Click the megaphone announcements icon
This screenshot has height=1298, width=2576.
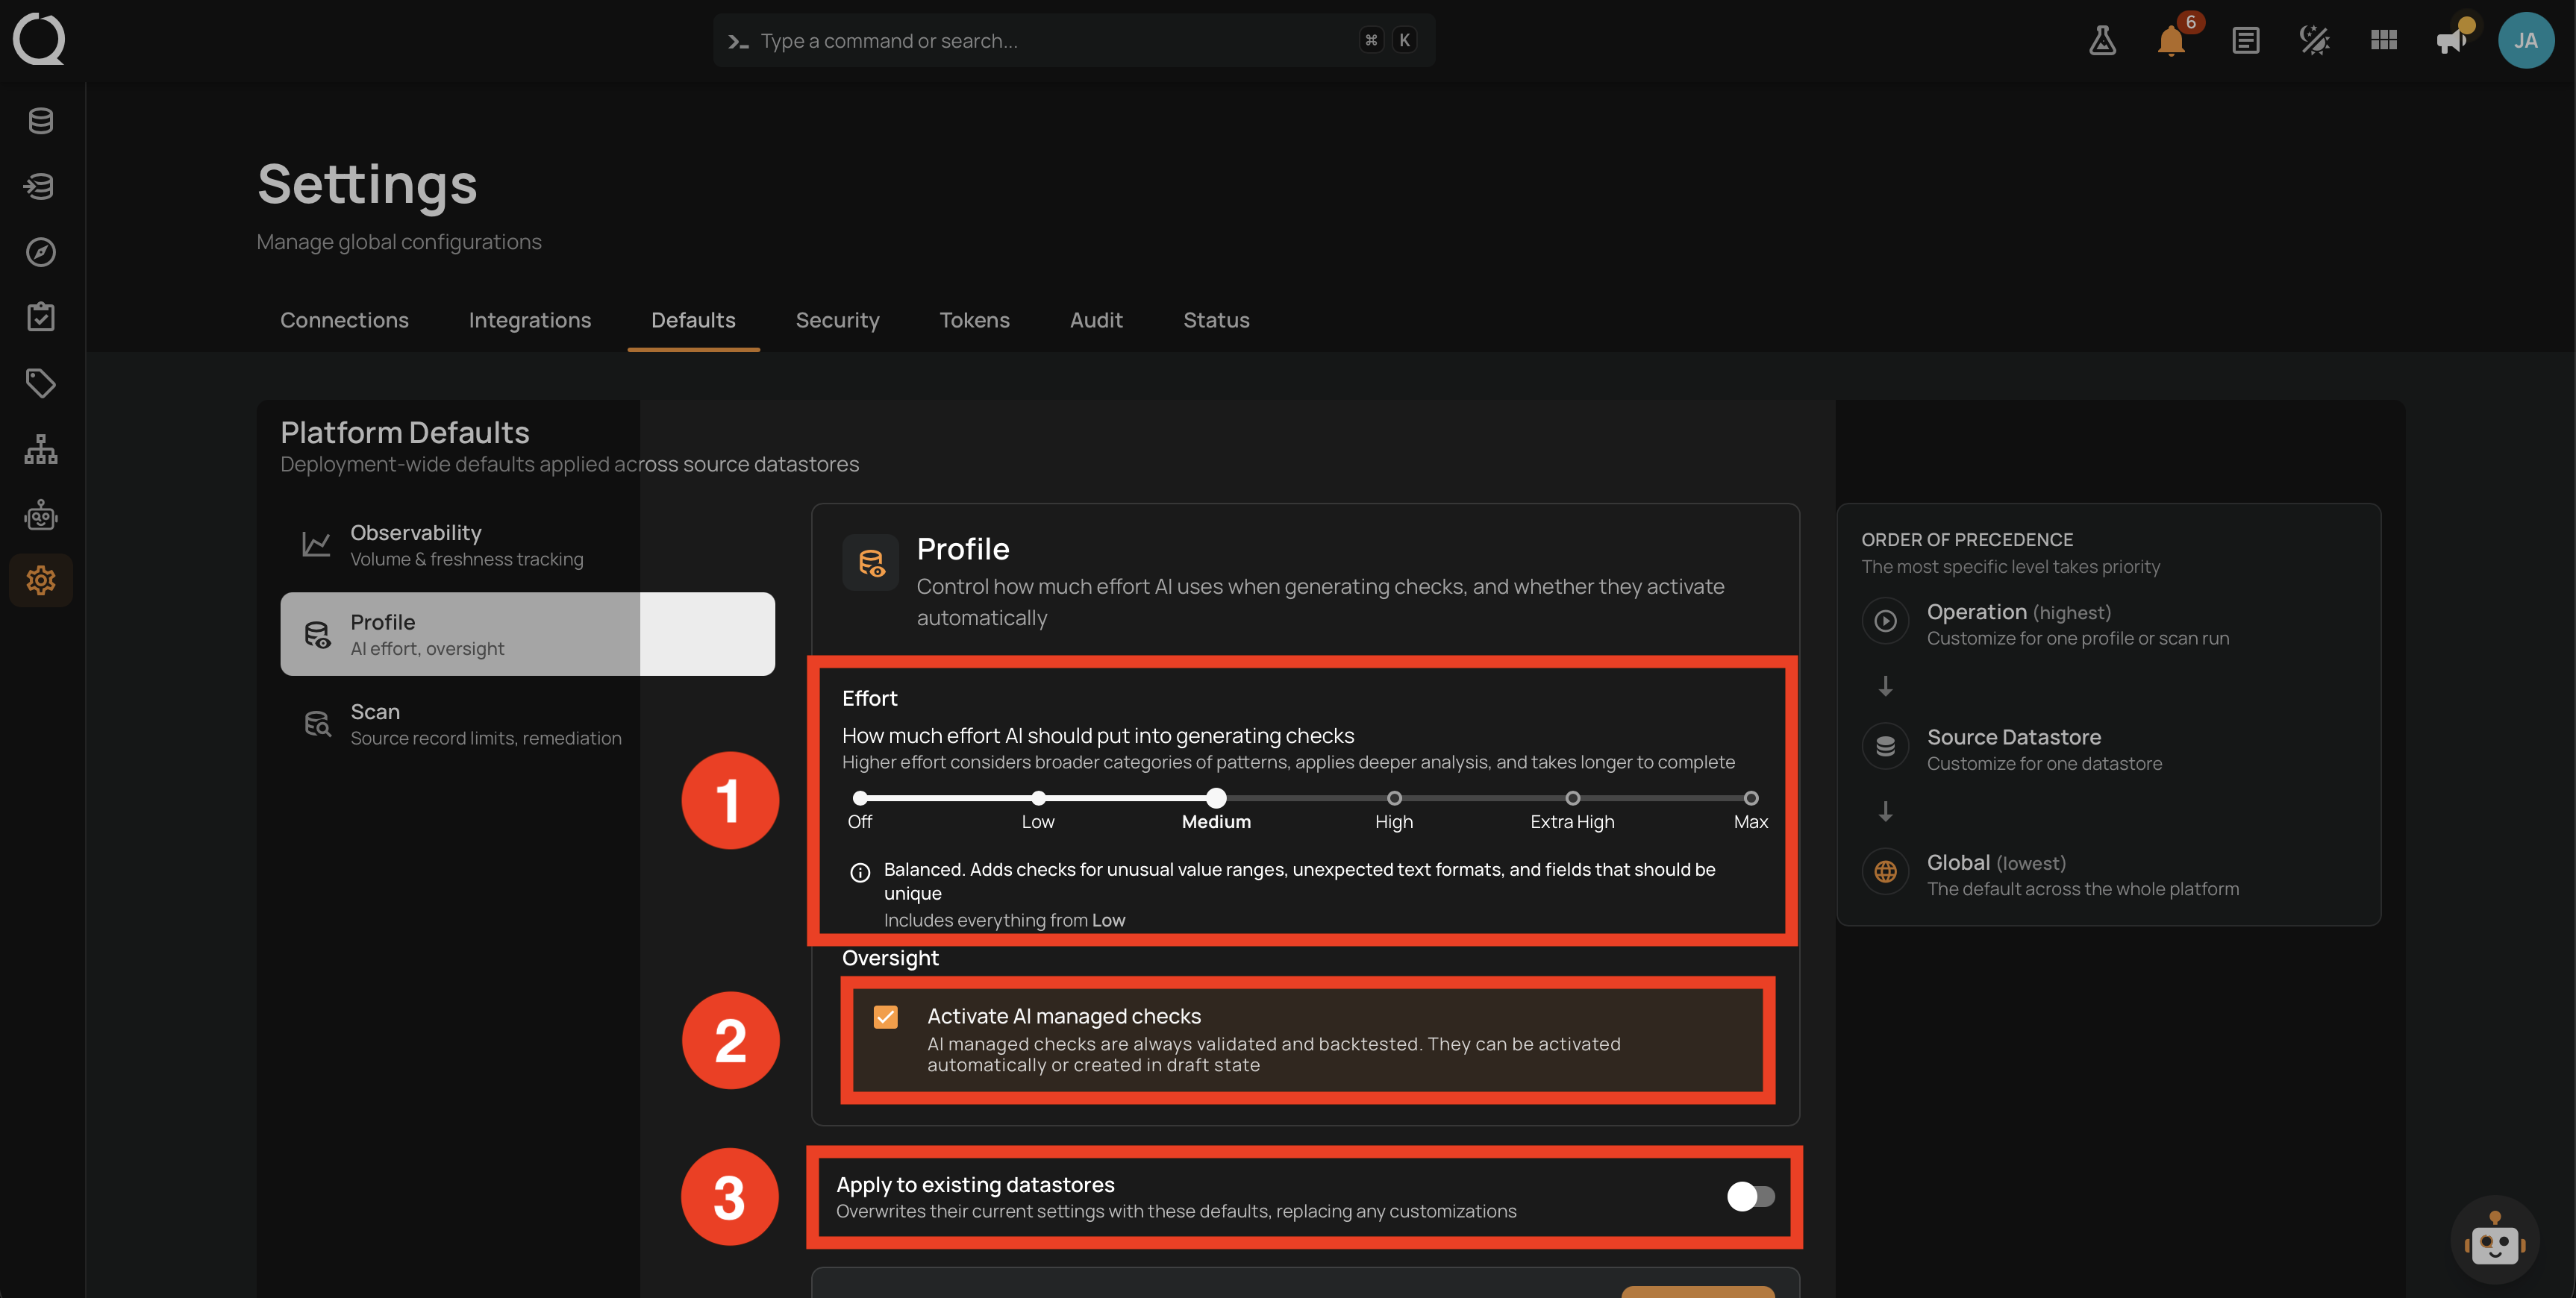(x=2452, y=41)
